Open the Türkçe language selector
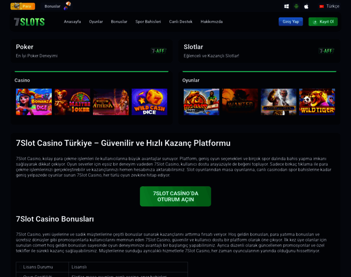 329,6
